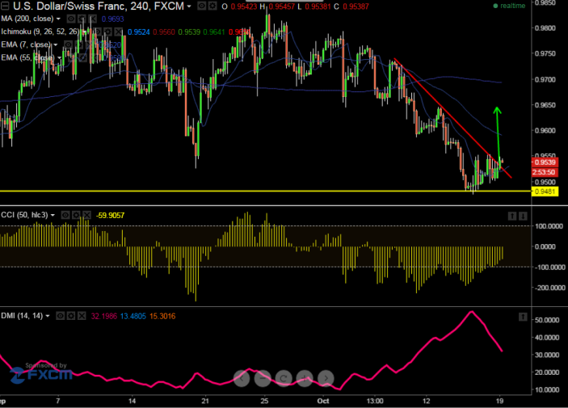Image resolution: width=568 pixels, height=408 pixels.
Task: Click the Oct label on time axis
Action: pos(323,401)
